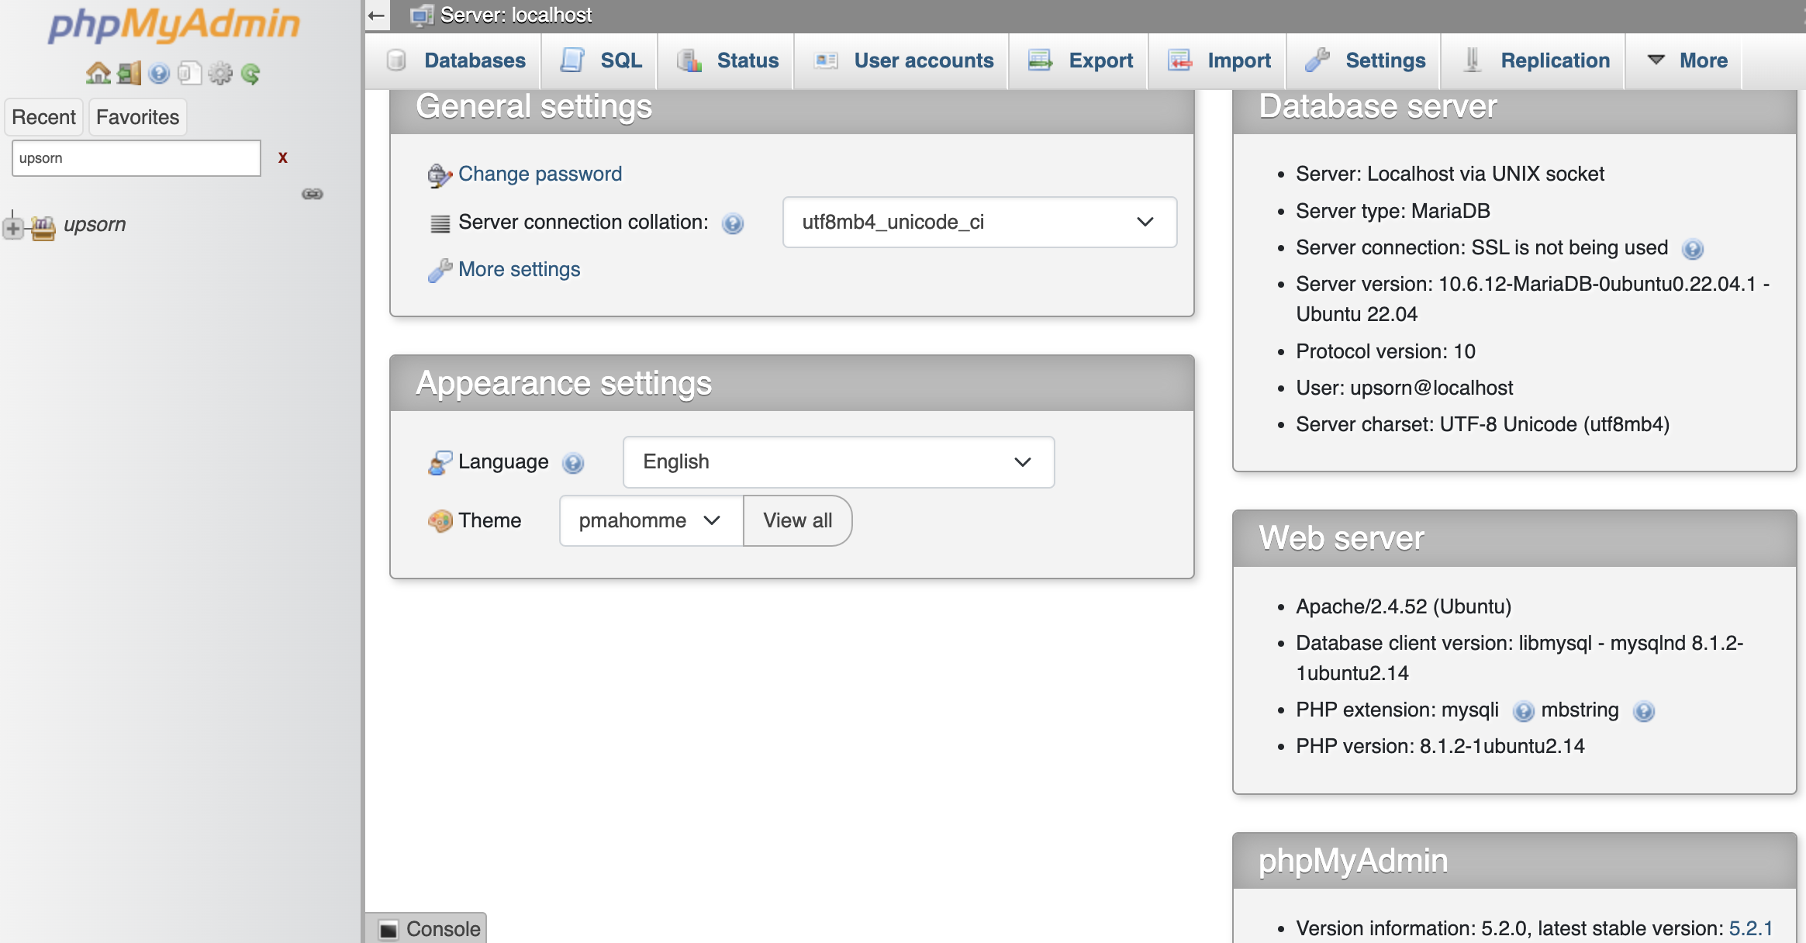1806x943 pixels.
Task: Select the upsorn database name in tree
Action: tap(95, 224)
